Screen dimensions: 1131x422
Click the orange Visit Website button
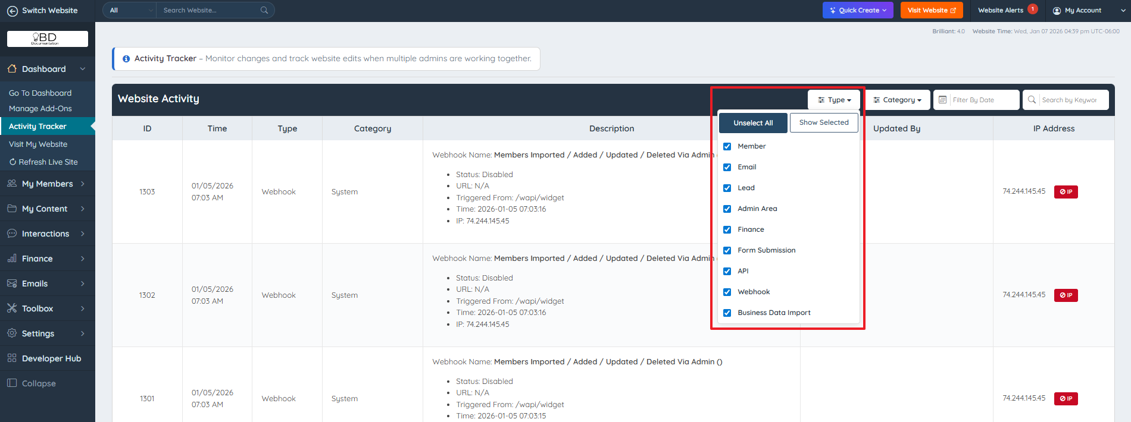pos(932,10)
